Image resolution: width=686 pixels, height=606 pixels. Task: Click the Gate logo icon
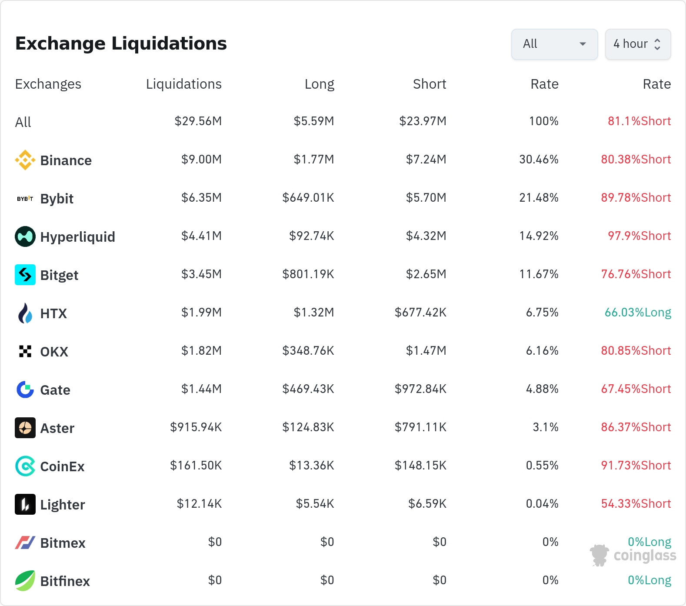coord(25,390)
